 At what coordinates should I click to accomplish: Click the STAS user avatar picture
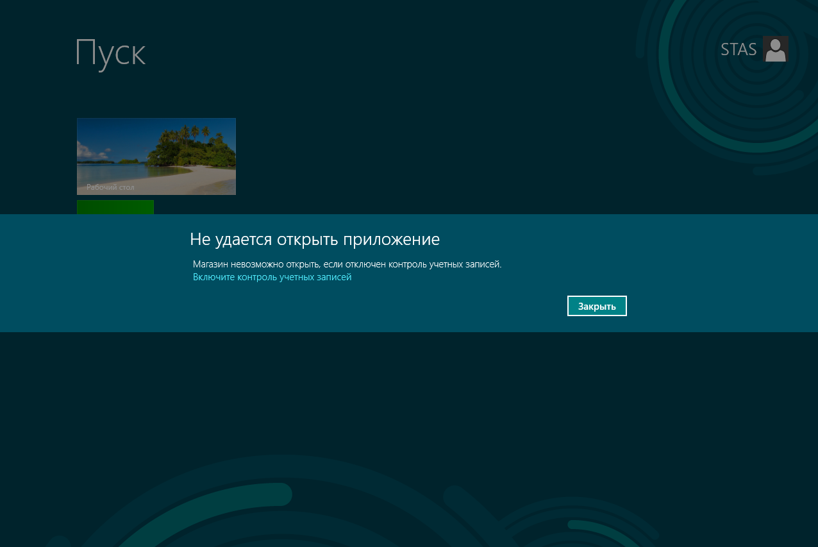coord(775,49)
